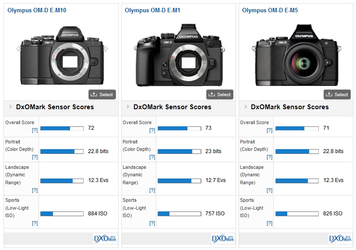Open the E-M10 Overall Score help [?]
This screenshot has width=356, height=250.
coord(35,130)
